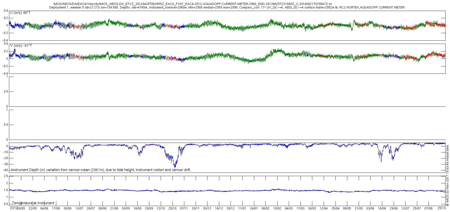Select the '29/12' date tick label
This screenshot has height=212, width=450.
point(230,209)
